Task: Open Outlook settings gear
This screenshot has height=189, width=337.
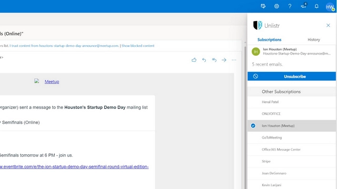Action: tap(276, 6)
